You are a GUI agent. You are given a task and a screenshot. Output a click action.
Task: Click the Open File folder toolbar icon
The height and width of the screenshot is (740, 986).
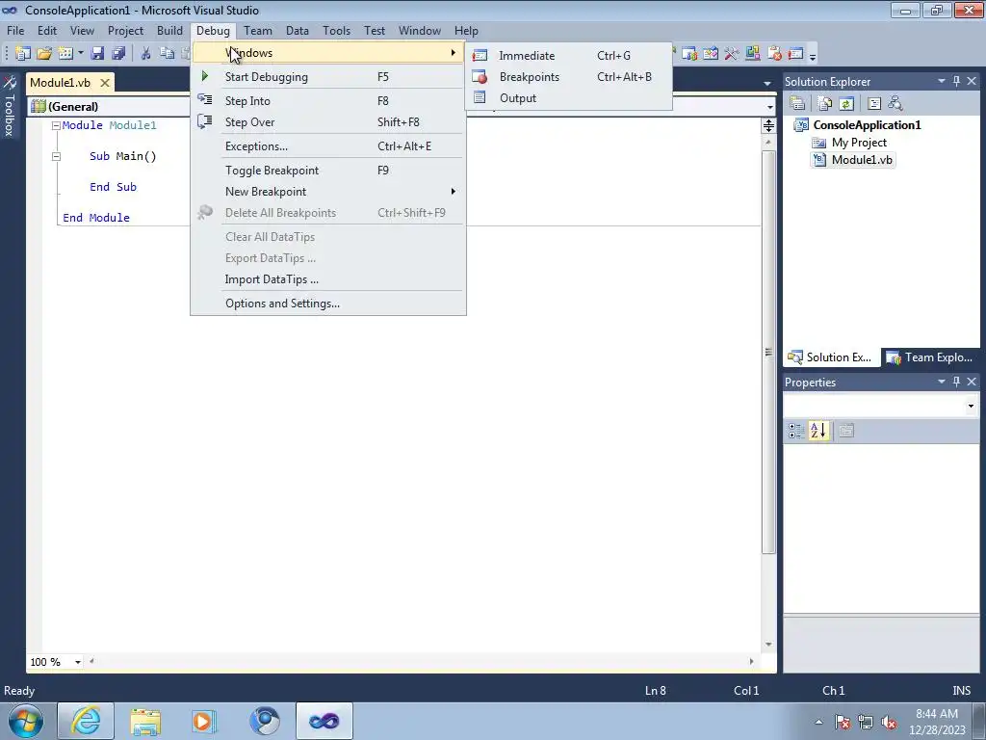coord(44,54)
